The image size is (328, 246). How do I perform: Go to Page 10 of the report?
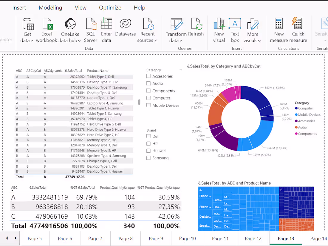[187, 238]
